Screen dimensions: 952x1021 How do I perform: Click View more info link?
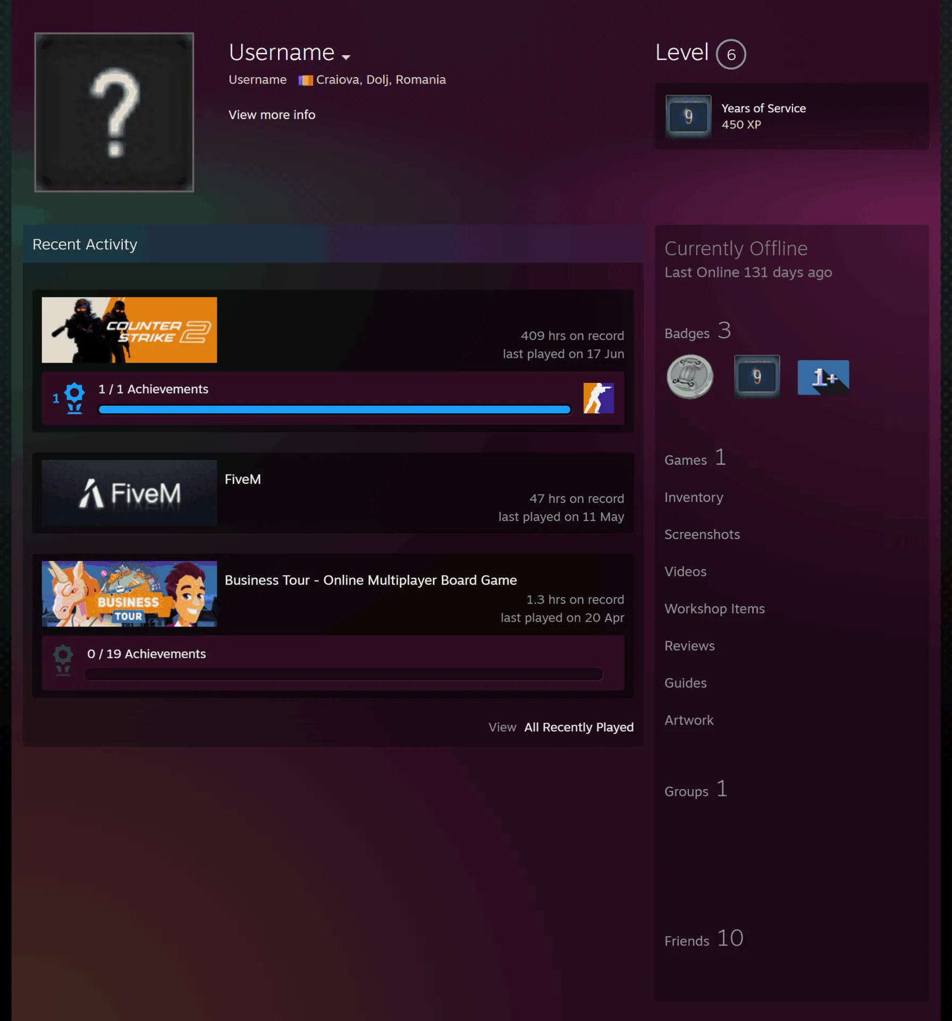(x=272, y=115)
